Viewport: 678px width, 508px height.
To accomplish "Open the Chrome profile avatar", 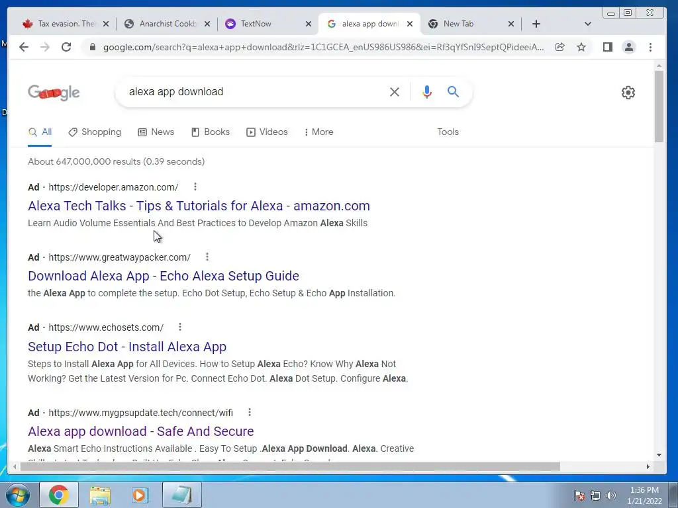I will 629,47.
